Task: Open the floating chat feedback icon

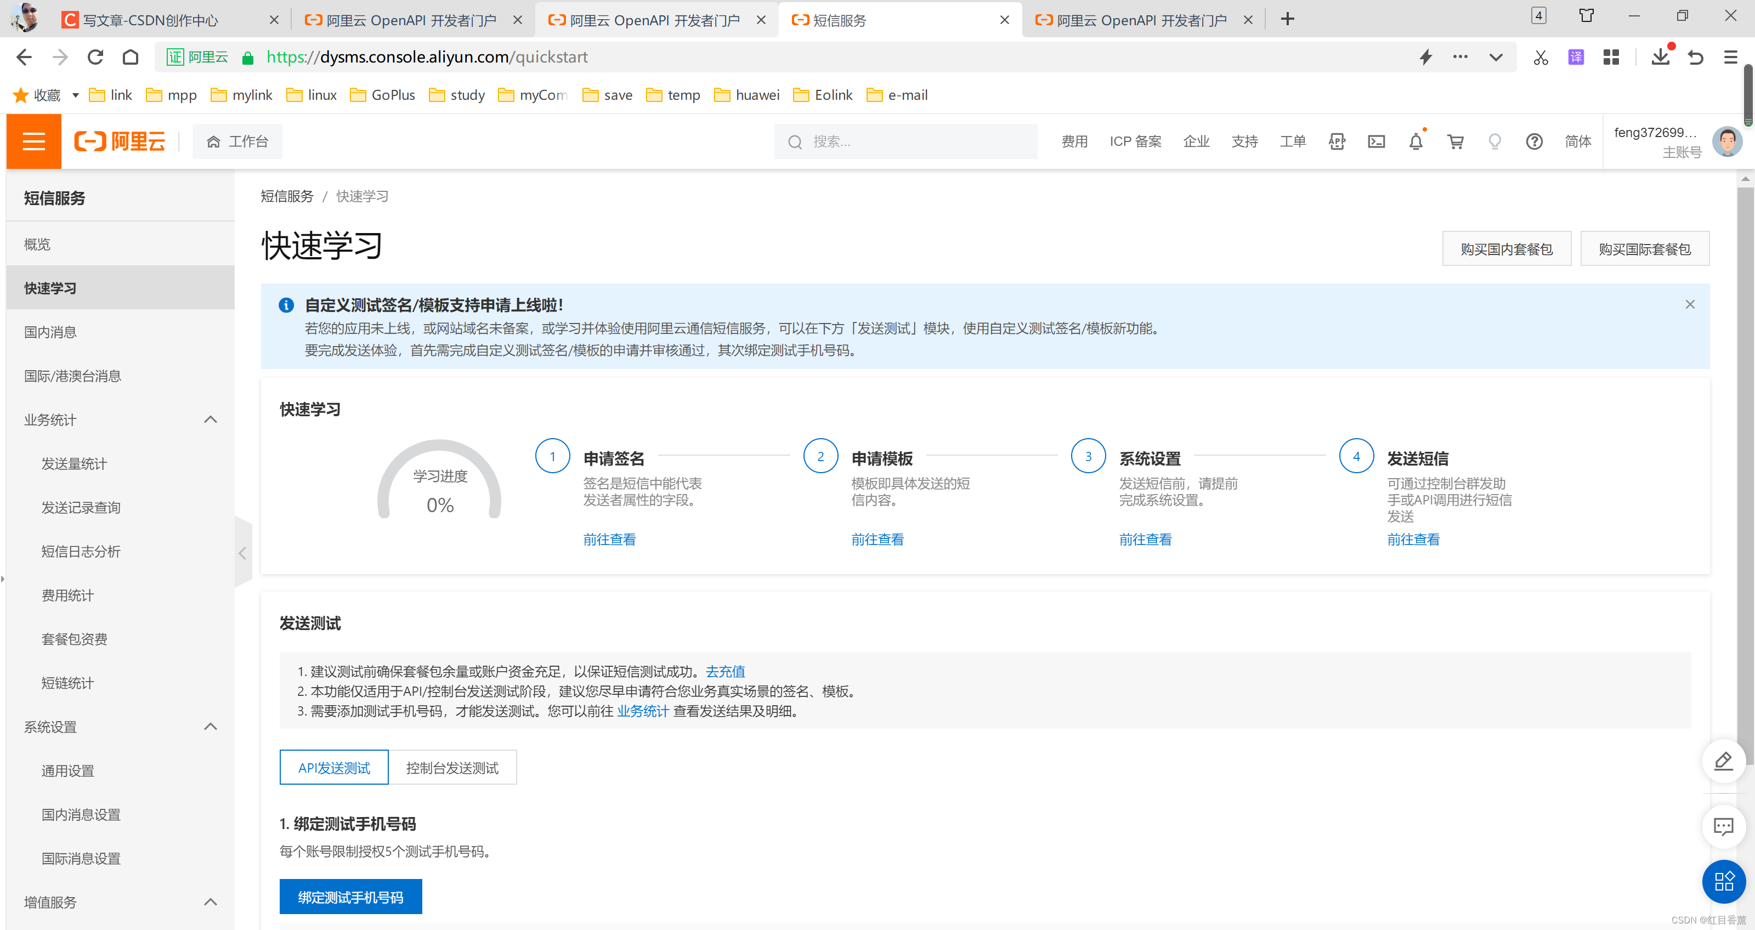Action: click(x=1723, y=826)
